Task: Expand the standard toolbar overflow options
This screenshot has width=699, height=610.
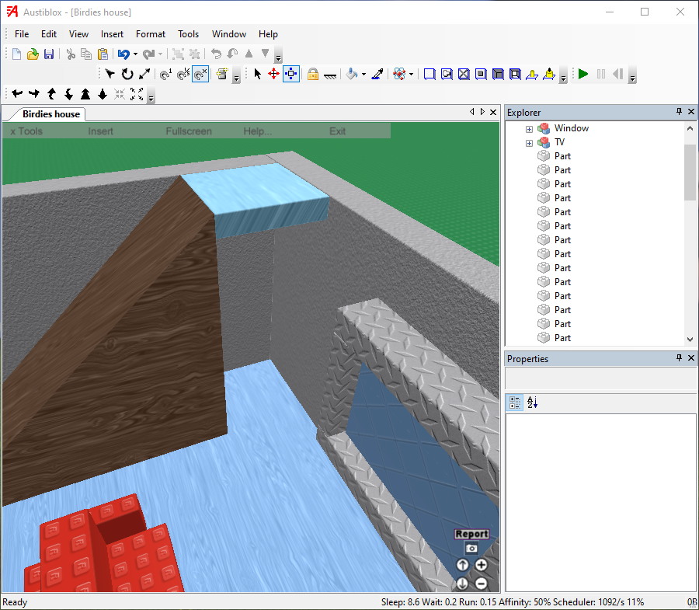Action: point(279,57)
